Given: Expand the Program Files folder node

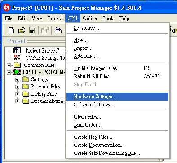Looking at the screenshot, I should [x=17, y=87].
